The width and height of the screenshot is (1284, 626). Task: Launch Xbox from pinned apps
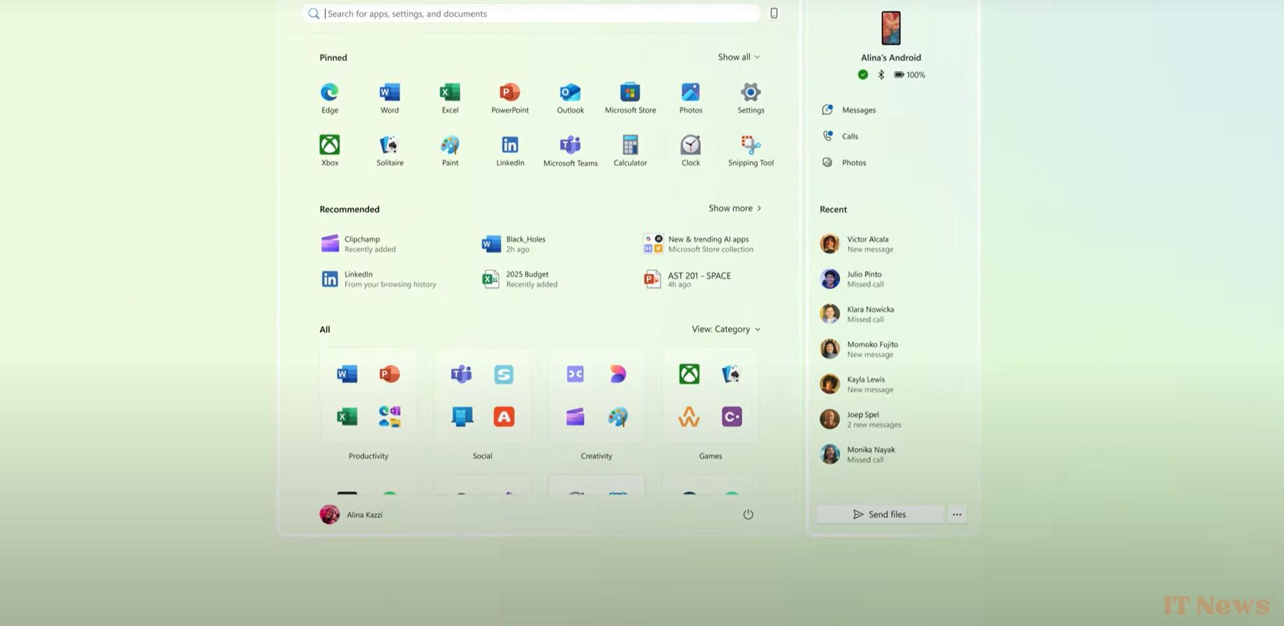click(329, 150)
